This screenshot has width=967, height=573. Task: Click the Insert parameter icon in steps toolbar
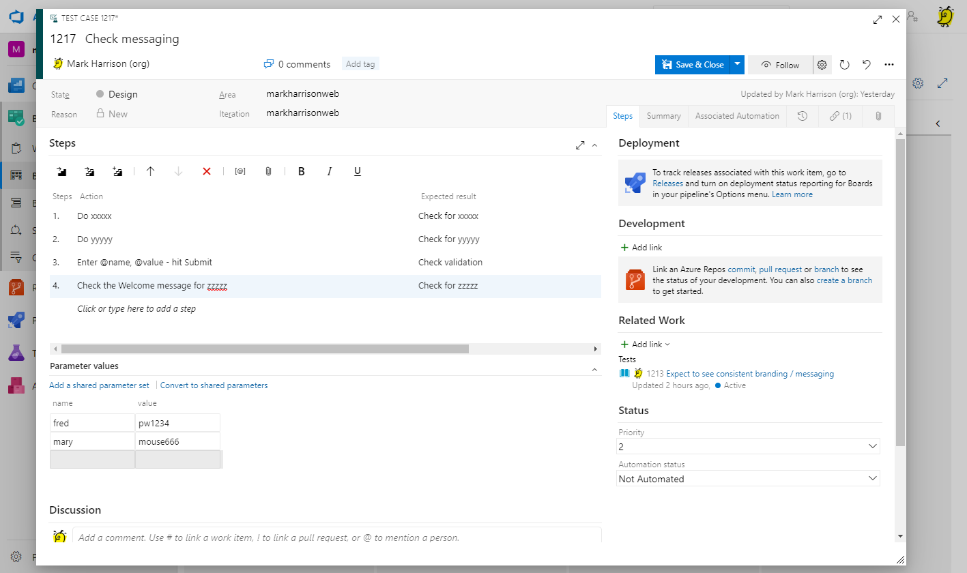pyautogui.click(x=240, y=171)
